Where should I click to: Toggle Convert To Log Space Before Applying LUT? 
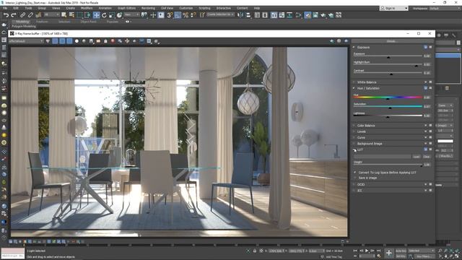pyautogui.click(x=354, y=172)
